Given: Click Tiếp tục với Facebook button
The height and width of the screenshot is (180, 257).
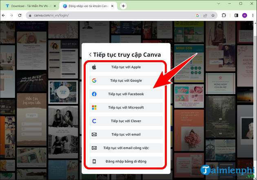Looking at the screenshot, I should click(126, 94).
